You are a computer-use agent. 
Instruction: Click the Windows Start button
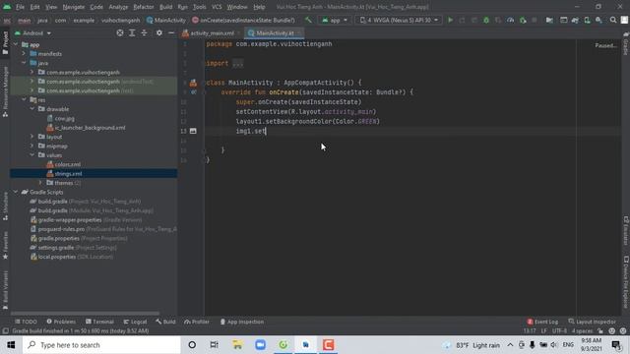point(11,345)
